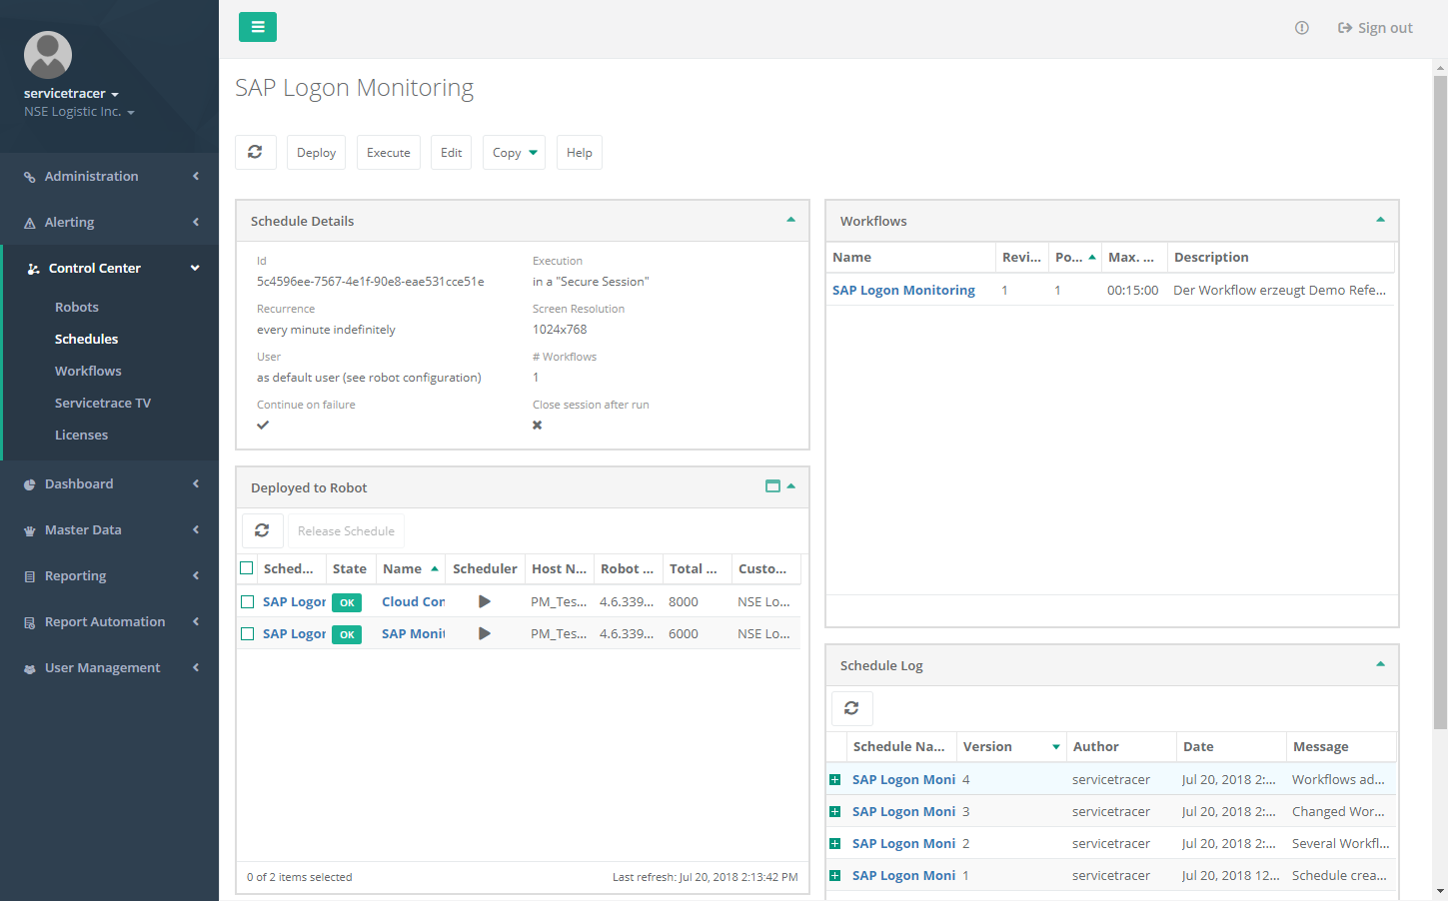Click the page vertical scrollbar
This screenshot has width=1448, height=901.
1440,402
